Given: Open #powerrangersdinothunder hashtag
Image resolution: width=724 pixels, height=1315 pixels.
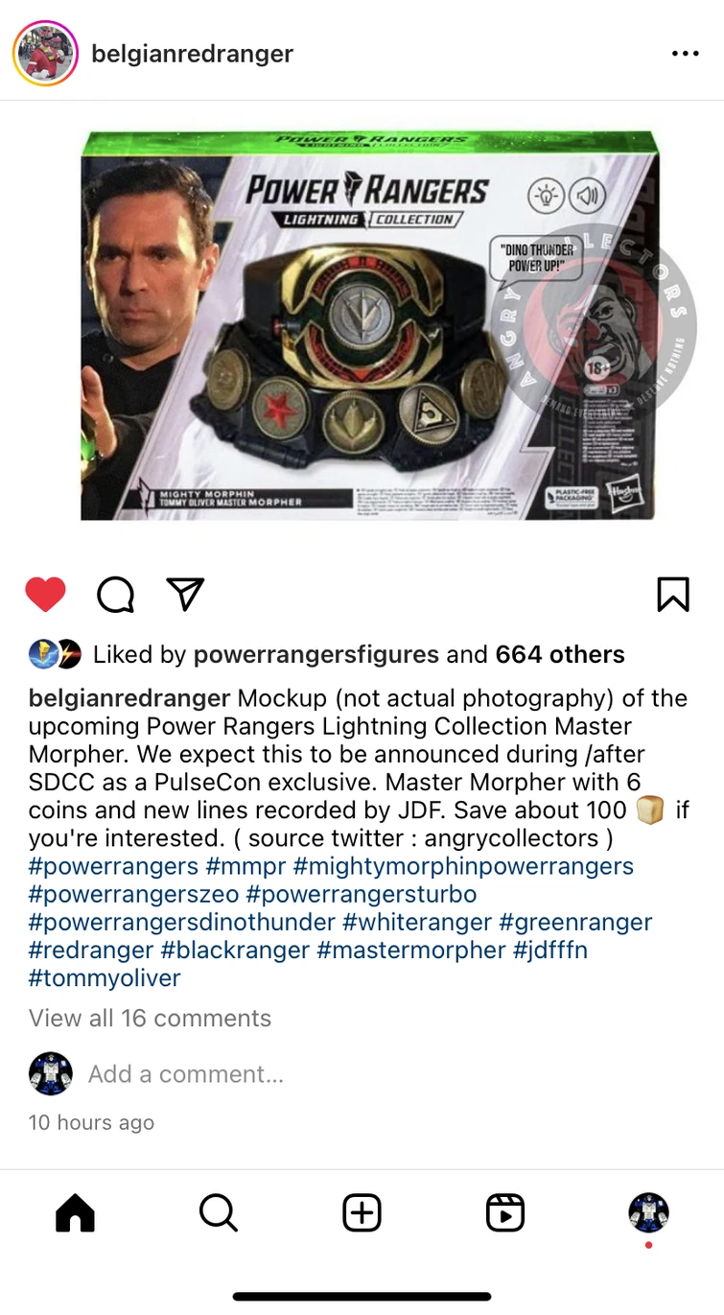Looking at the screenshot, I should 182,923.
